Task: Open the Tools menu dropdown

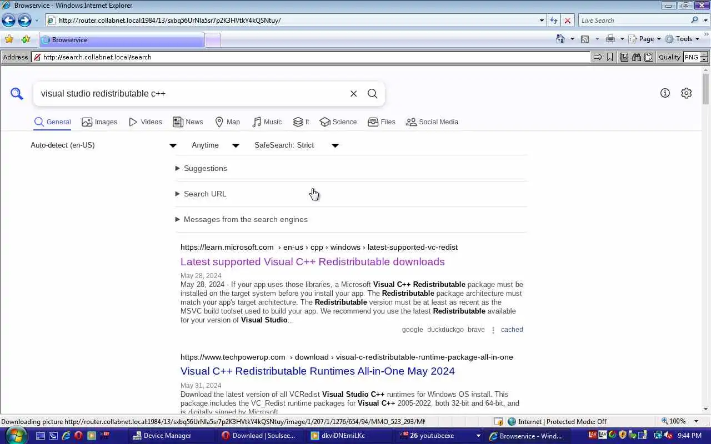Action: coord(682,39)
